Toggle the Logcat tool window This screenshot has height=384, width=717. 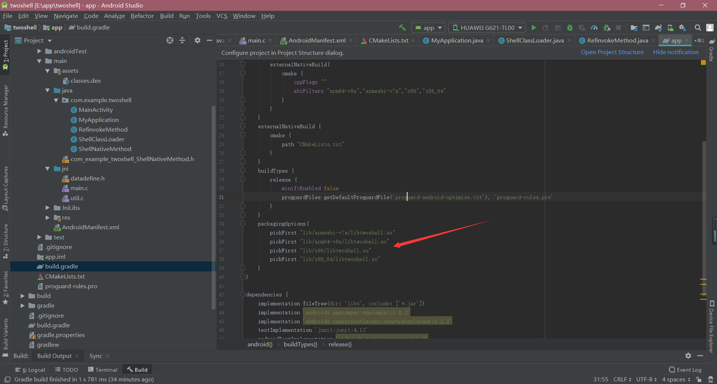tap(30, 370)
